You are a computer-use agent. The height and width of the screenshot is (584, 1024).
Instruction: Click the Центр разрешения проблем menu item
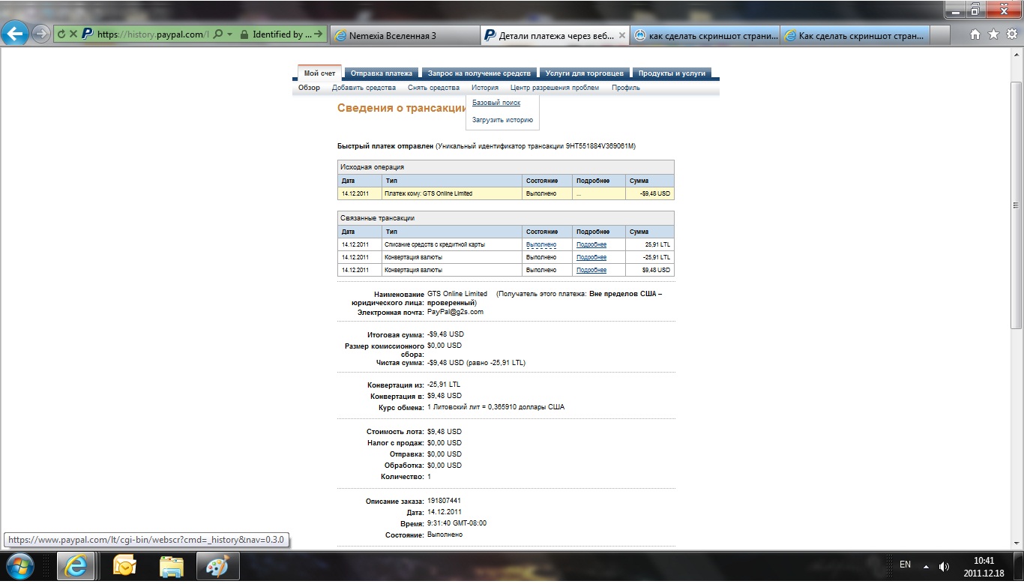click(x=555, y=88)
